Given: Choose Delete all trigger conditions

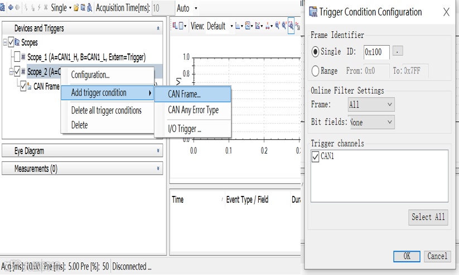Looking at the screenshot, I should [x=108, y=110].
